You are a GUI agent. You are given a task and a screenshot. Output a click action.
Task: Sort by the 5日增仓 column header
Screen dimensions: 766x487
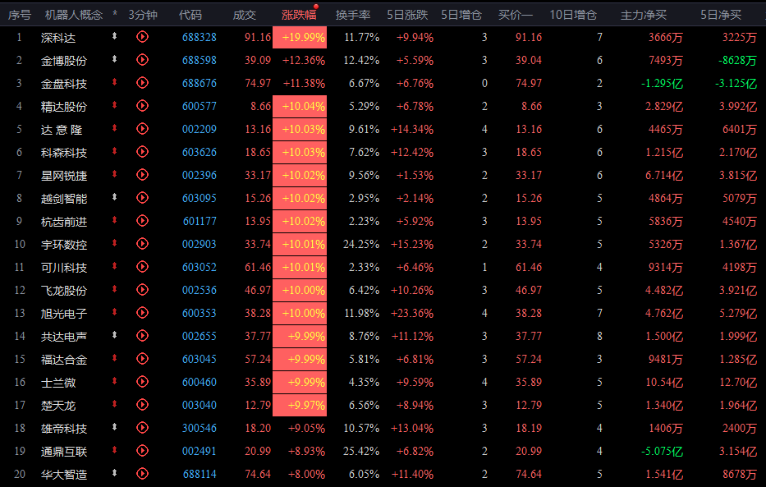[x=461, y=15]
